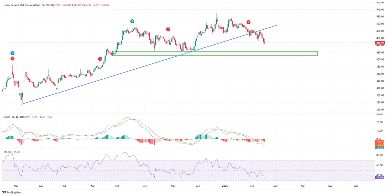This screenshot has width=388, height=196.
Task: Click the 360.00 price axis level
Action: pos(381,74)
